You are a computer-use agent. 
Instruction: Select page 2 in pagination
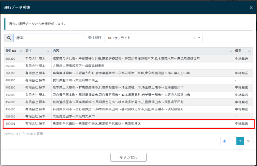(240, 141)
